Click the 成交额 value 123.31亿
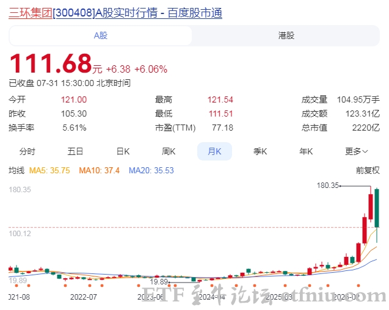This screenshot has height=310, width=389. point(363,114)
